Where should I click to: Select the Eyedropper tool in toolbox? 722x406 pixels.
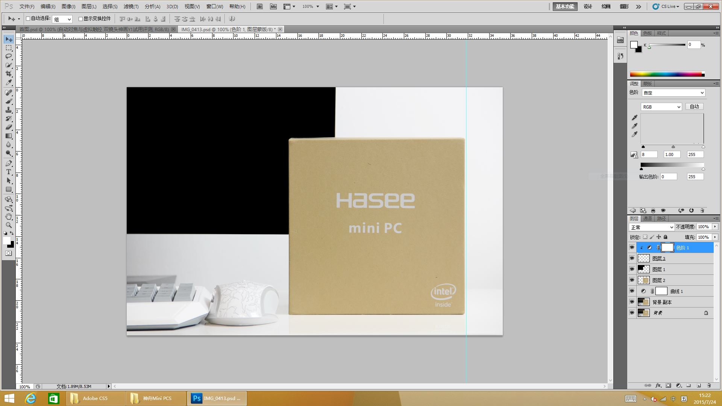point(9,82)
